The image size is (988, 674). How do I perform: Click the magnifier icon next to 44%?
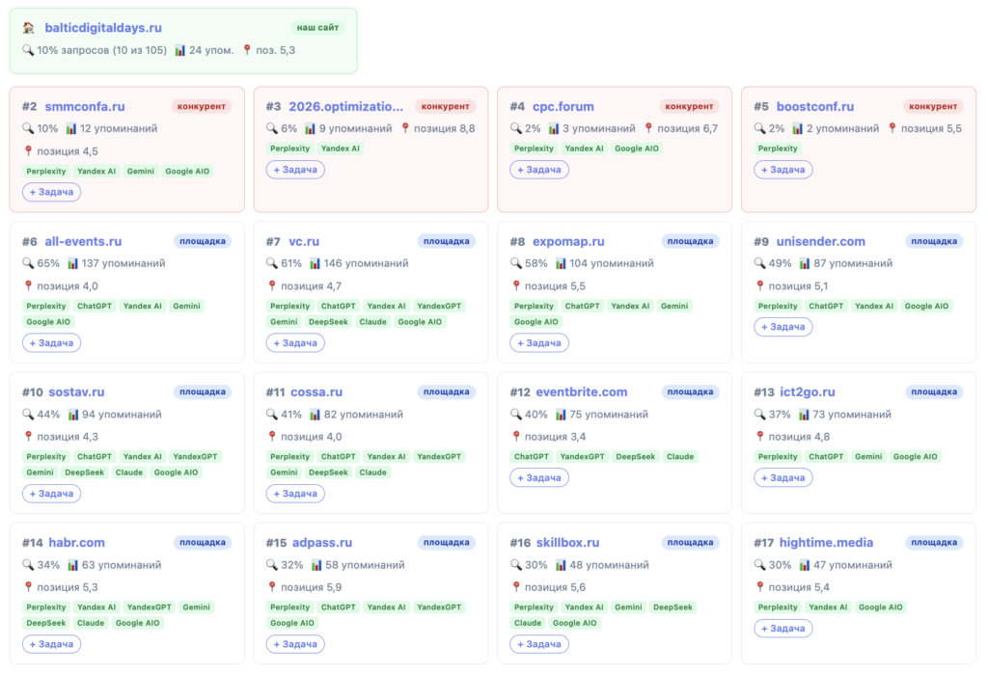click(x=28, y=415)
